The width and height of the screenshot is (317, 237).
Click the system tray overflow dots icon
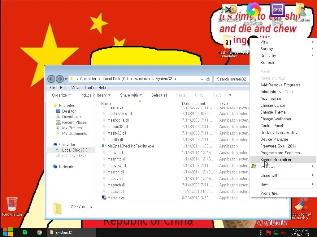(261, 233)
